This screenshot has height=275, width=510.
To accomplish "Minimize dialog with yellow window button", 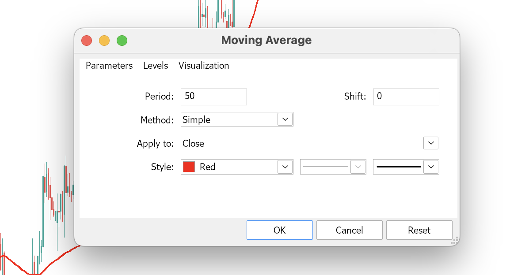I will [x=104, y=41].
